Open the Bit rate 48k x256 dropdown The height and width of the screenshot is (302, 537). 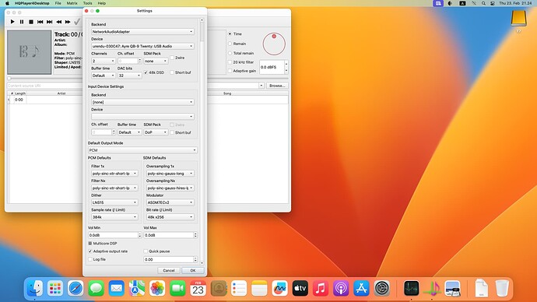pos(170,217)
